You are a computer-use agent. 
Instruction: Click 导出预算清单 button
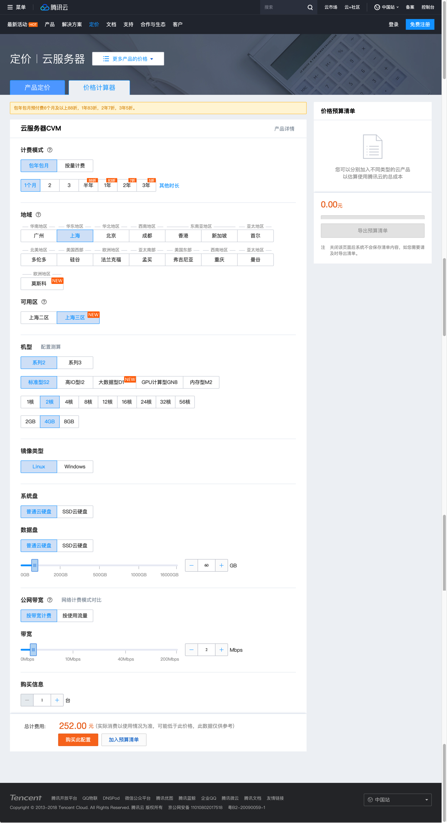[373, 231]
